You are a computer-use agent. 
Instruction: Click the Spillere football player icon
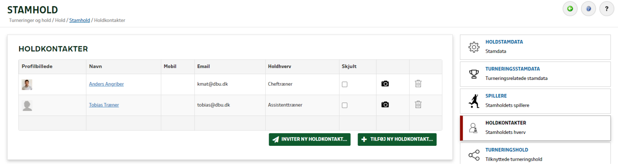[x=474, y=101]
